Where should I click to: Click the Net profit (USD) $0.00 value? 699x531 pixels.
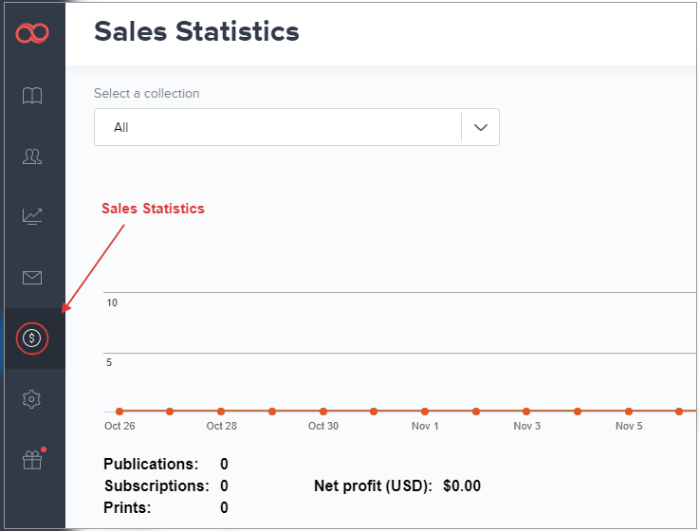pyautogui.click(x=462, y=486)
